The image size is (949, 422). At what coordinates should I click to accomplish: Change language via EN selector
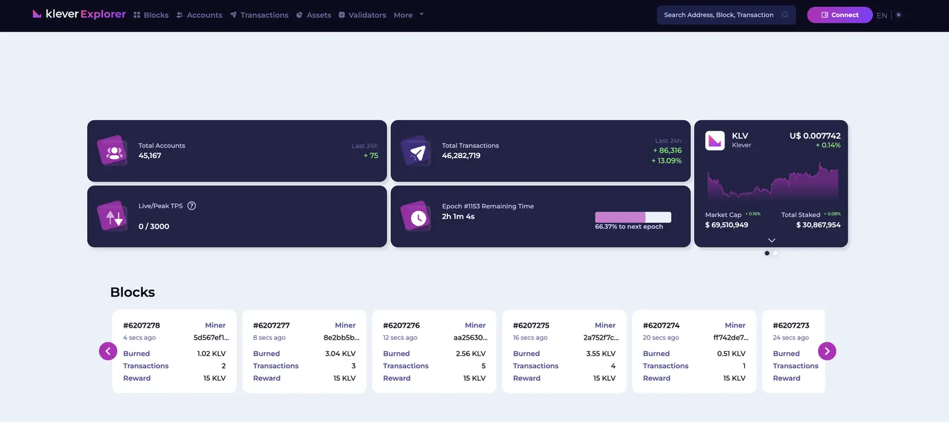882,15
